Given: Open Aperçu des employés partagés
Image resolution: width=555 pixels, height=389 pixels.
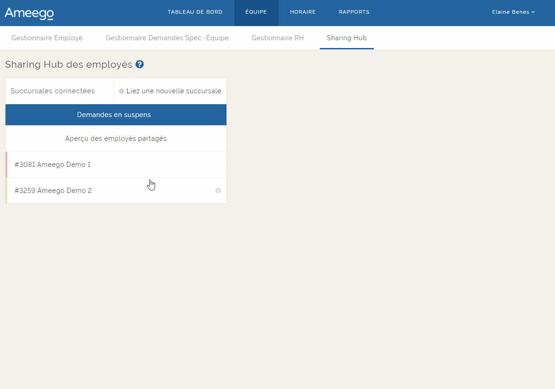Looking at the screenshot, I should click(x=116, y=139).
